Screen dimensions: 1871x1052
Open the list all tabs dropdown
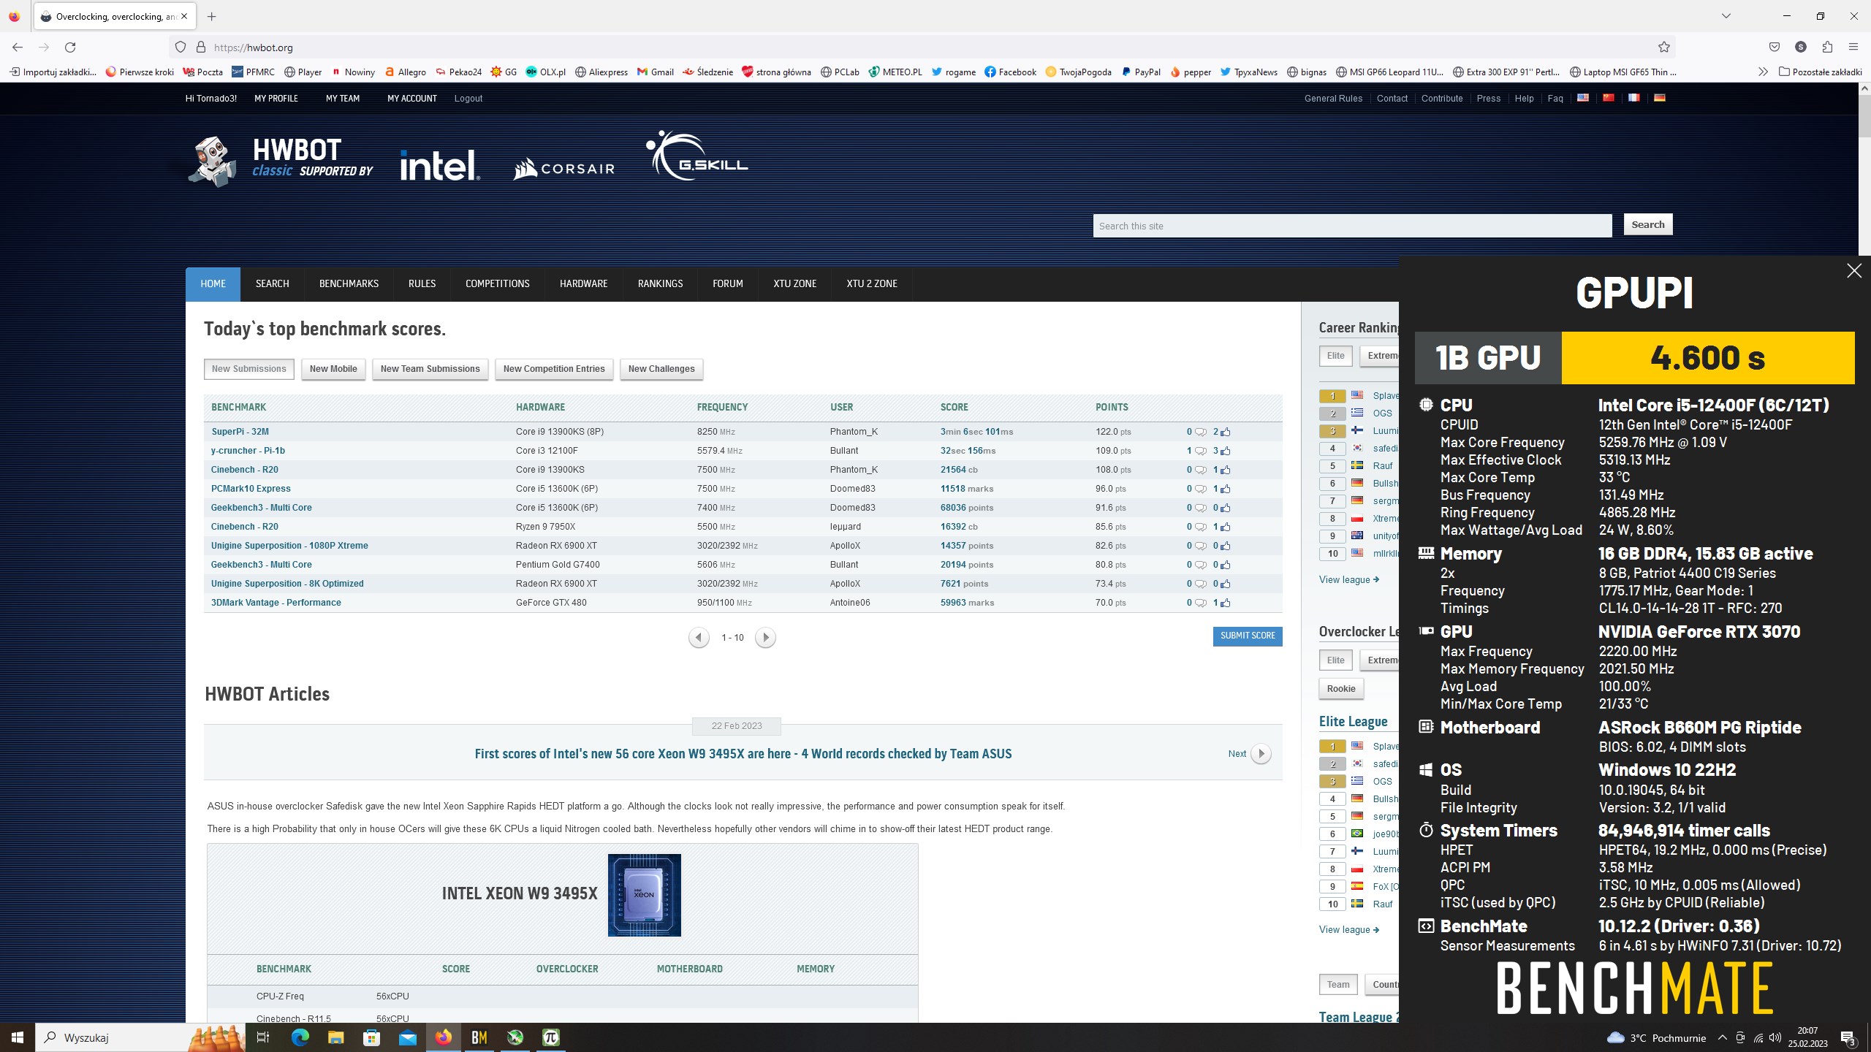[x=1726, y=16]
